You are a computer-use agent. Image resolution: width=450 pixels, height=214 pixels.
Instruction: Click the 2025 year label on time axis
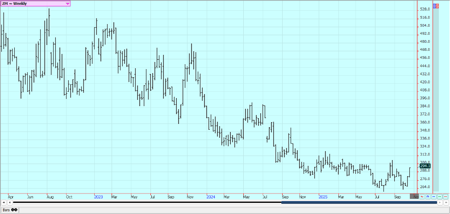[323, 196]
